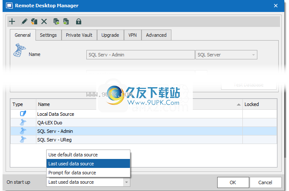Select the SQL Serv - UReg row
Viewport: 289px width, 191px height.
pyautogui.click(x=144, y=140)
